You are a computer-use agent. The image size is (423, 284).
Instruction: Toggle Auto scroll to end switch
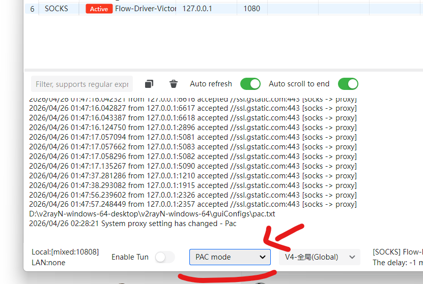pyautogui.click(x=348, y=84)
